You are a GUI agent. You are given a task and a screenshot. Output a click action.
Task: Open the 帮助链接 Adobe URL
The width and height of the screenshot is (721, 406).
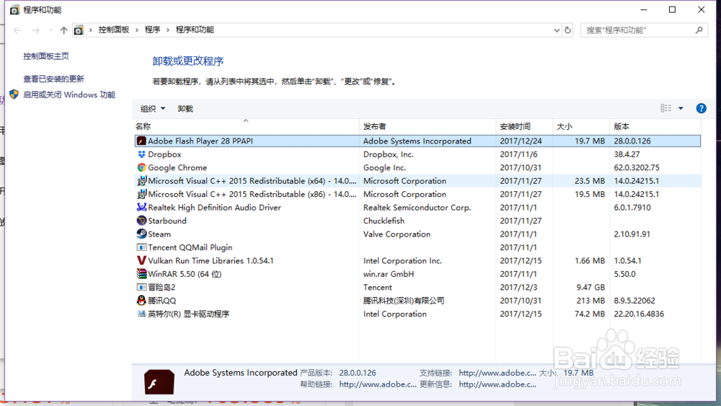click(378, 384)
